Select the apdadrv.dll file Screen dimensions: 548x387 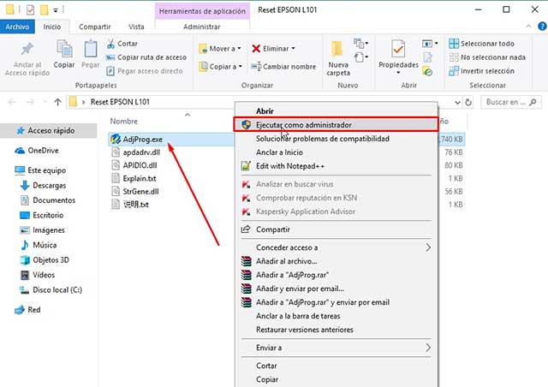point(141,152)
